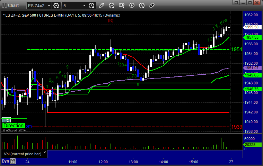This screenshot has height=166, width=263.
Task: Close the Vol (current price bar) tab
Action: [45, 152]
